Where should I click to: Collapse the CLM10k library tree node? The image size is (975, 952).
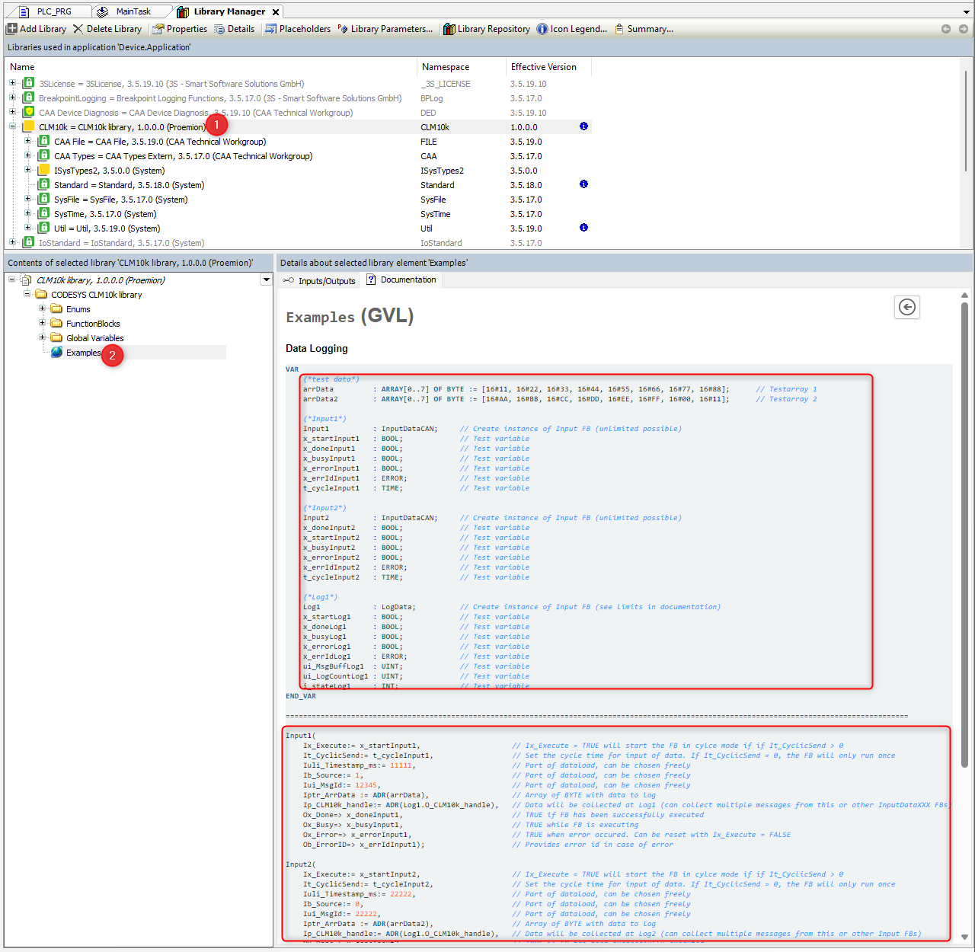[12, 126]
